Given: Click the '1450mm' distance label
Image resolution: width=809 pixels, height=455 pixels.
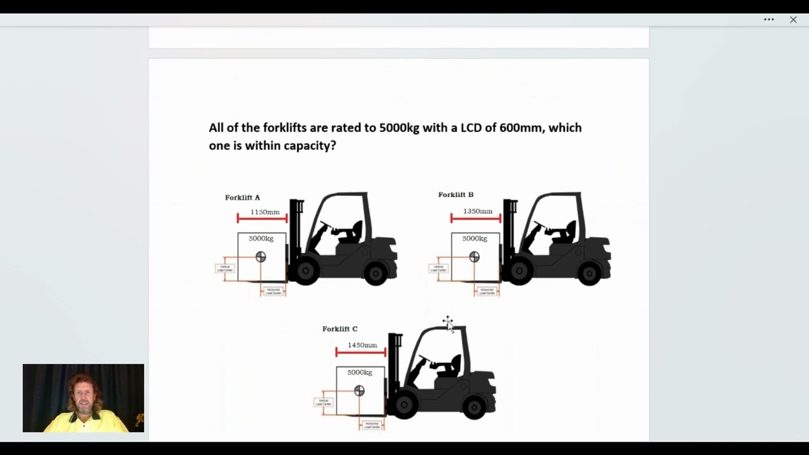Looking at the screenshot, I should click(362, 345).
